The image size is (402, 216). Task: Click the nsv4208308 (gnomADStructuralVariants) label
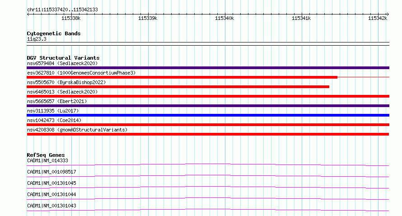click(x=77, y=130)
